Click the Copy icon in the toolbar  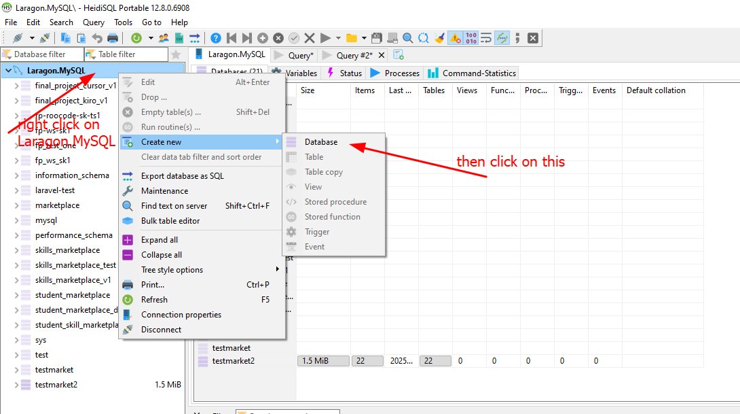point(66,38)
